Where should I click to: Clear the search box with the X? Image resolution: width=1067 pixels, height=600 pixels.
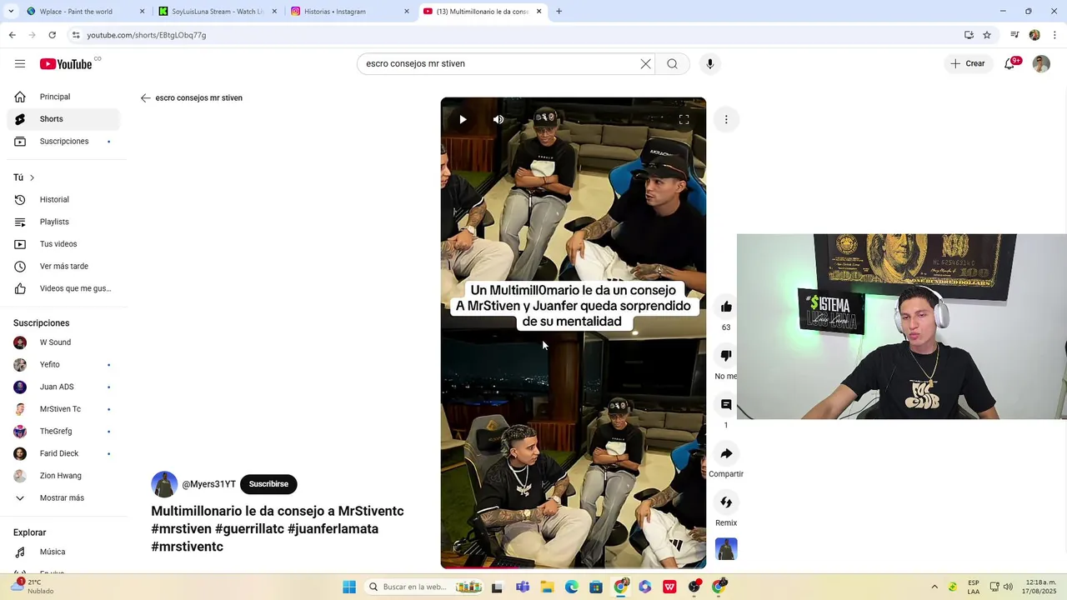coord(645,63)
